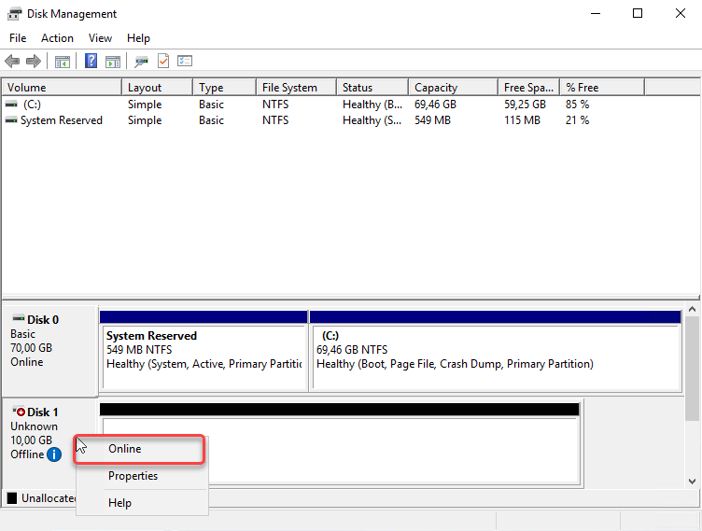Toggle the Show/Hide Console Tree icon
Image resolution: width=702 pixels, height=531 pixels.
[63, 62]
